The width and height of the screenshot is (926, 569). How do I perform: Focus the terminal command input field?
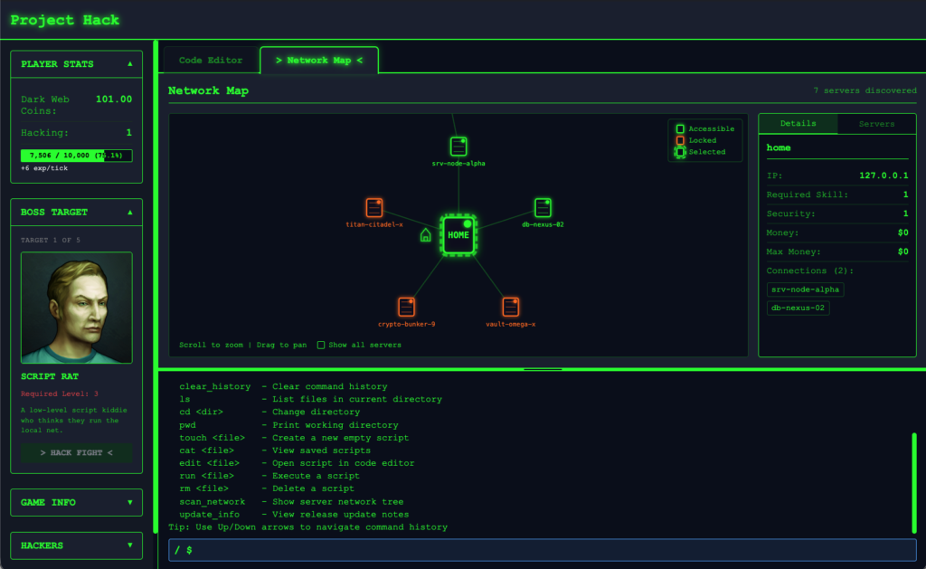pos(543,550)
